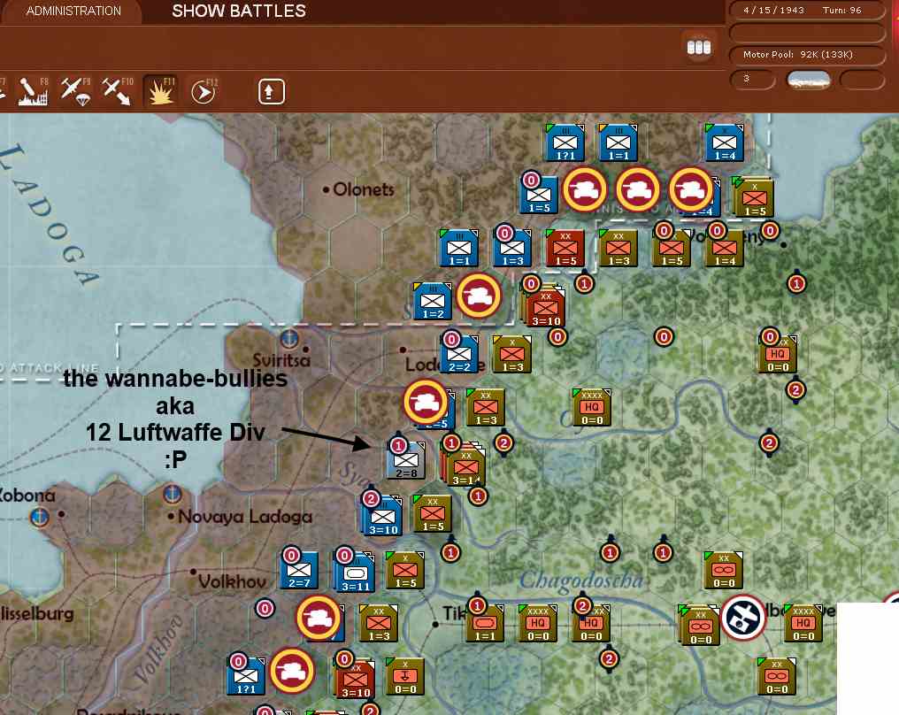Click the air attack marker with plane icon

click(743, 618)
